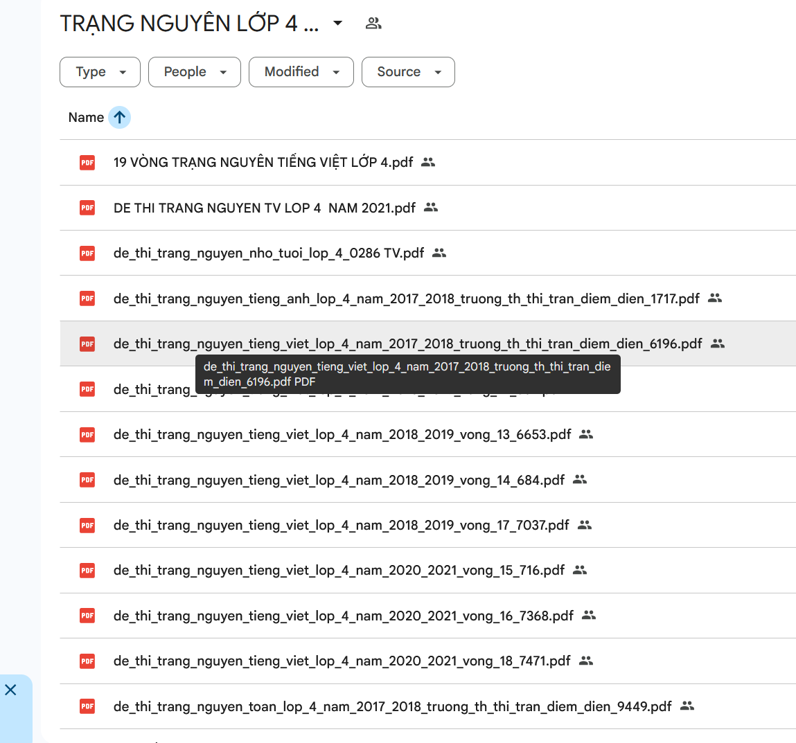The image size is (796, 743).
Task: Expand the Source filter dropdown
Action: click(408, 72)
